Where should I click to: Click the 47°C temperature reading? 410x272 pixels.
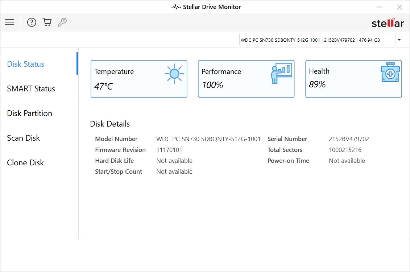click(x=104, y=86)
